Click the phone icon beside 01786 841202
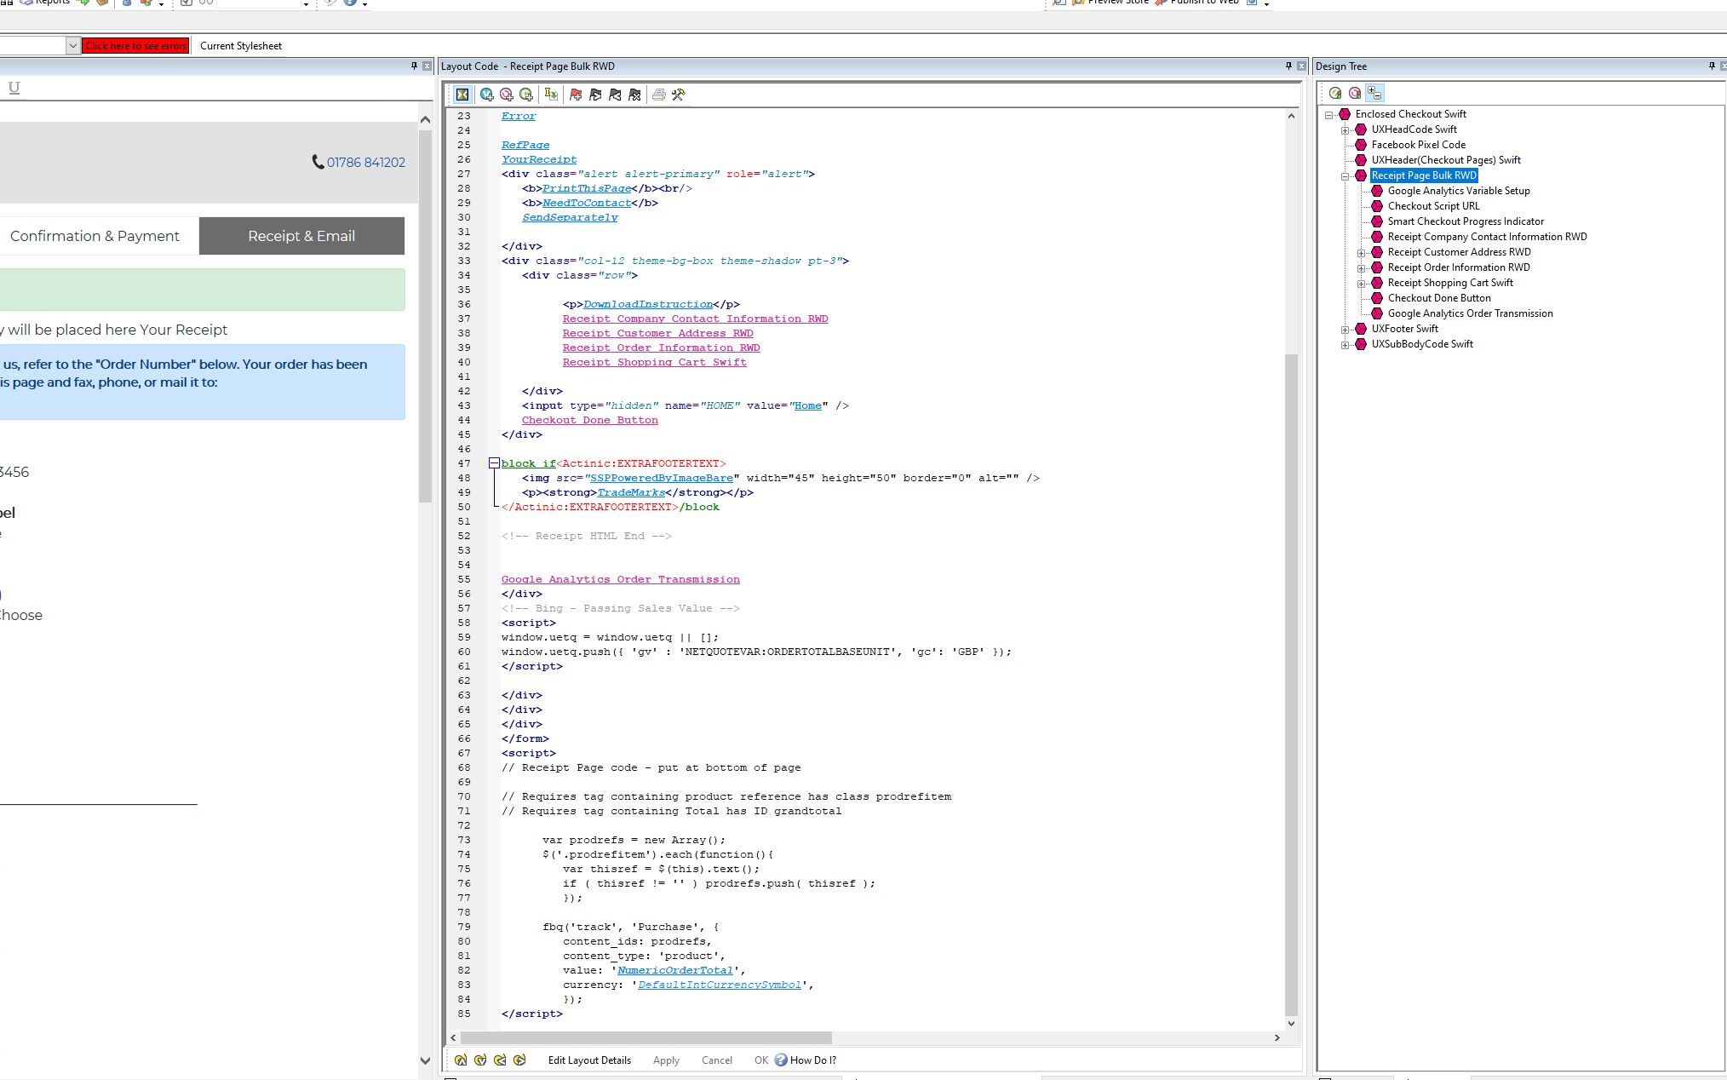Screen dimensions: 1727x1080 [318, 162]
